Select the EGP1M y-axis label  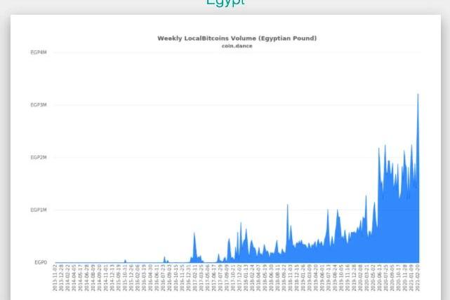tap(39, 210)
